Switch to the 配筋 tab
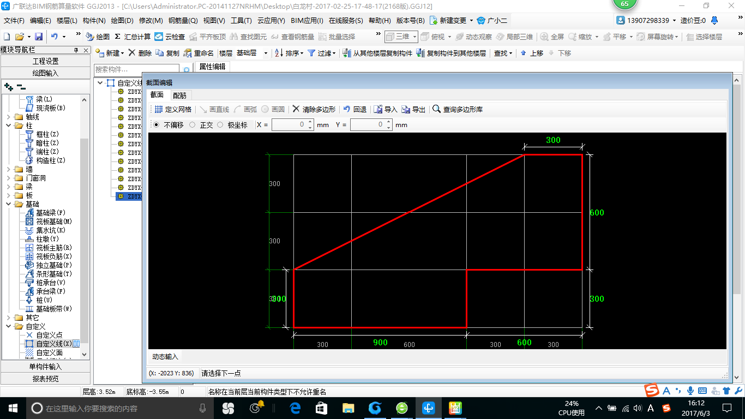Image resolution: width=745 pixels, height=419 pixels. click(179, 95)
